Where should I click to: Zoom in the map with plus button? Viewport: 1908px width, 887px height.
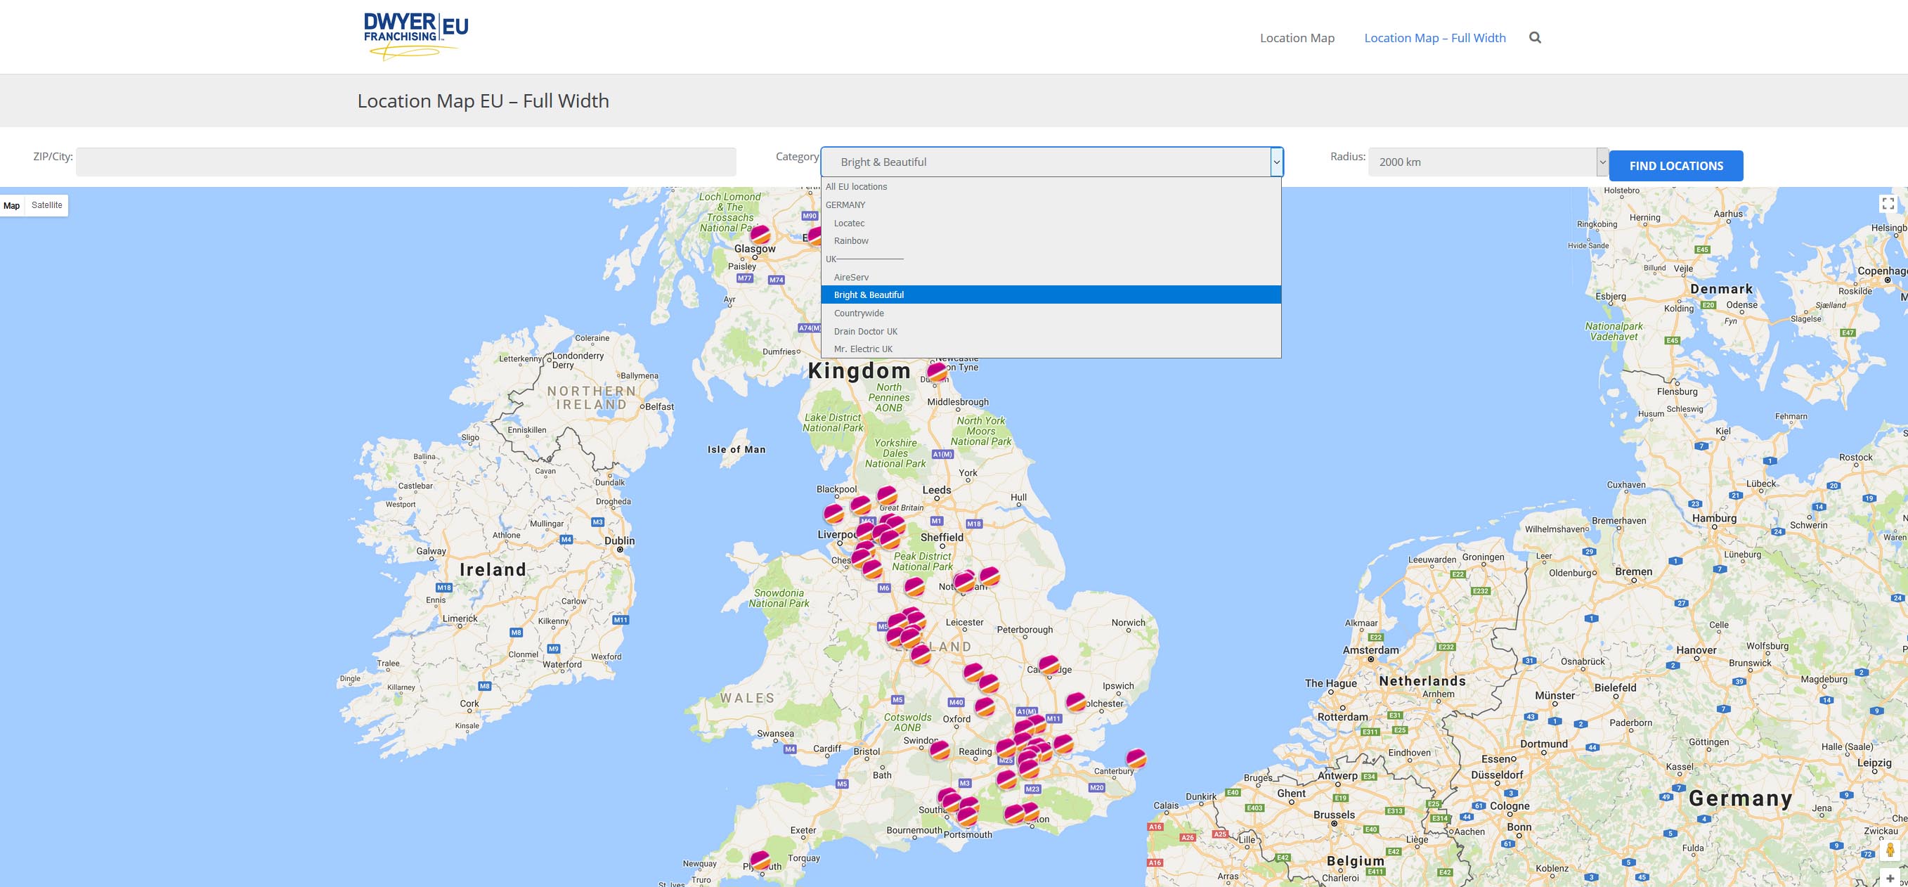point(1891,879)
